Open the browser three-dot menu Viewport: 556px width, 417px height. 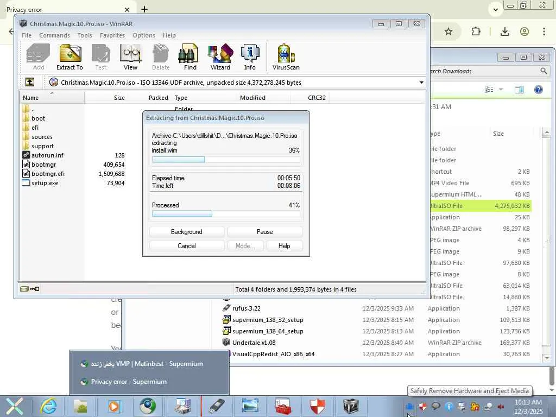pyautogui.click(x=544, y=31)
